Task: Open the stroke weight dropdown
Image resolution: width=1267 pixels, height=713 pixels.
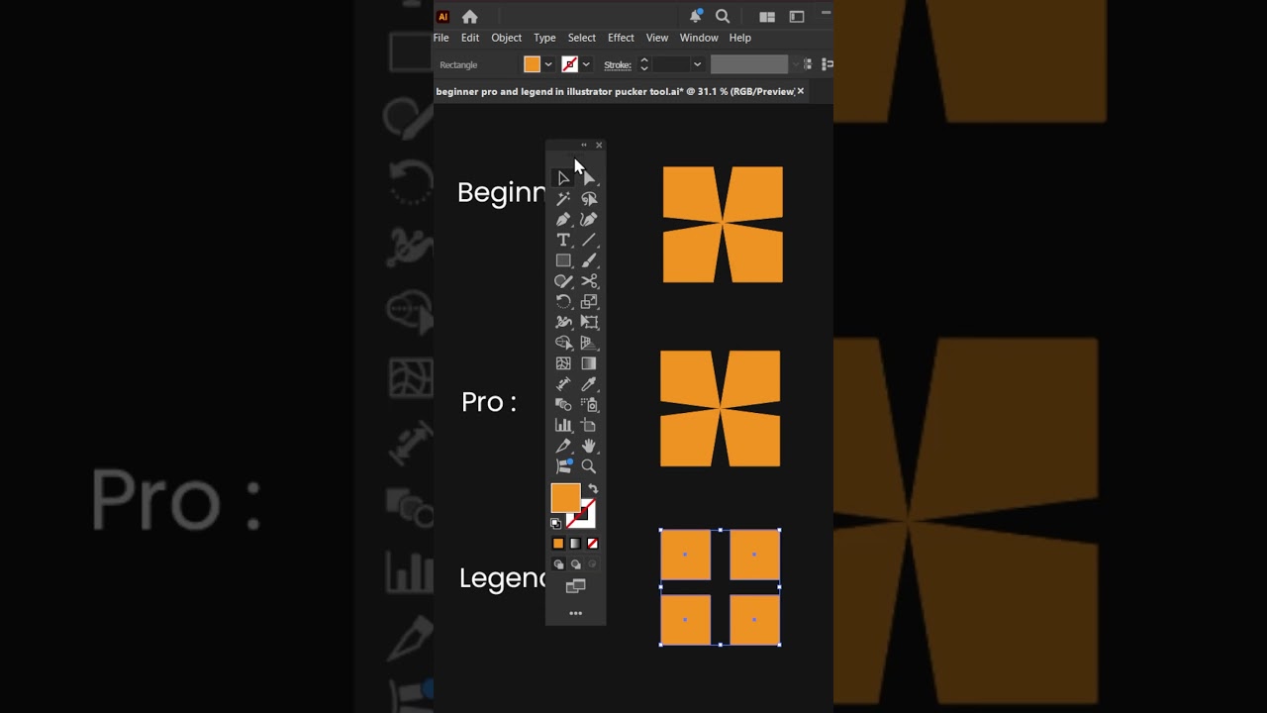Action: click(697, 64)
